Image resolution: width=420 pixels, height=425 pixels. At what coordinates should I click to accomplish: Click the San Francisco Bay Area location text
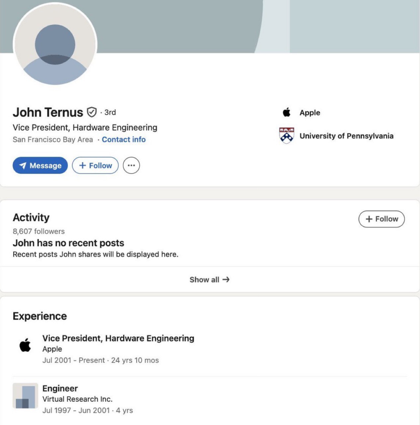pyautogui.click(x=52, y=139)
